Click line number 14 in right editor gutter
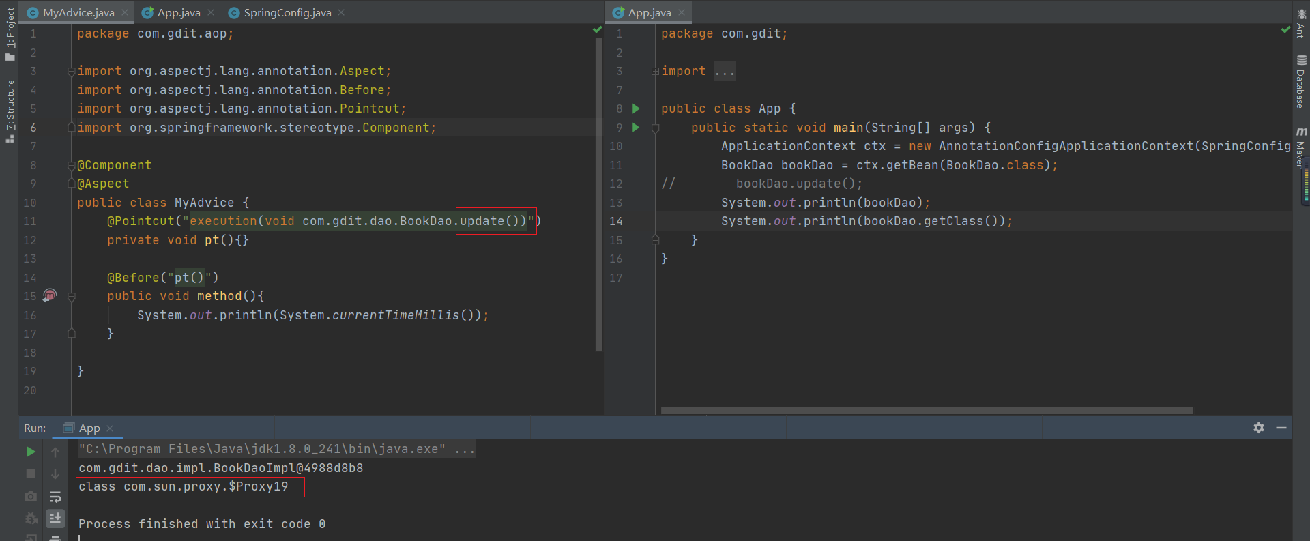Image resolution: width=1310 pixels, height=541 pixels. [616, 221]
